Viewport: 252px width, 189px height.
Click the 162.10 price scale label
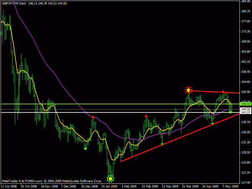tap(246, 62)
